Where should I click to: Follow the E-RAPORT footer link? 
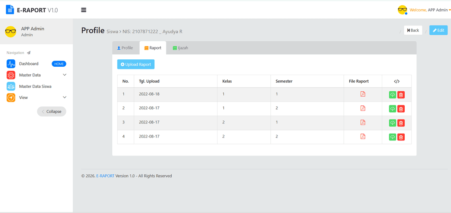click(105, 176)
